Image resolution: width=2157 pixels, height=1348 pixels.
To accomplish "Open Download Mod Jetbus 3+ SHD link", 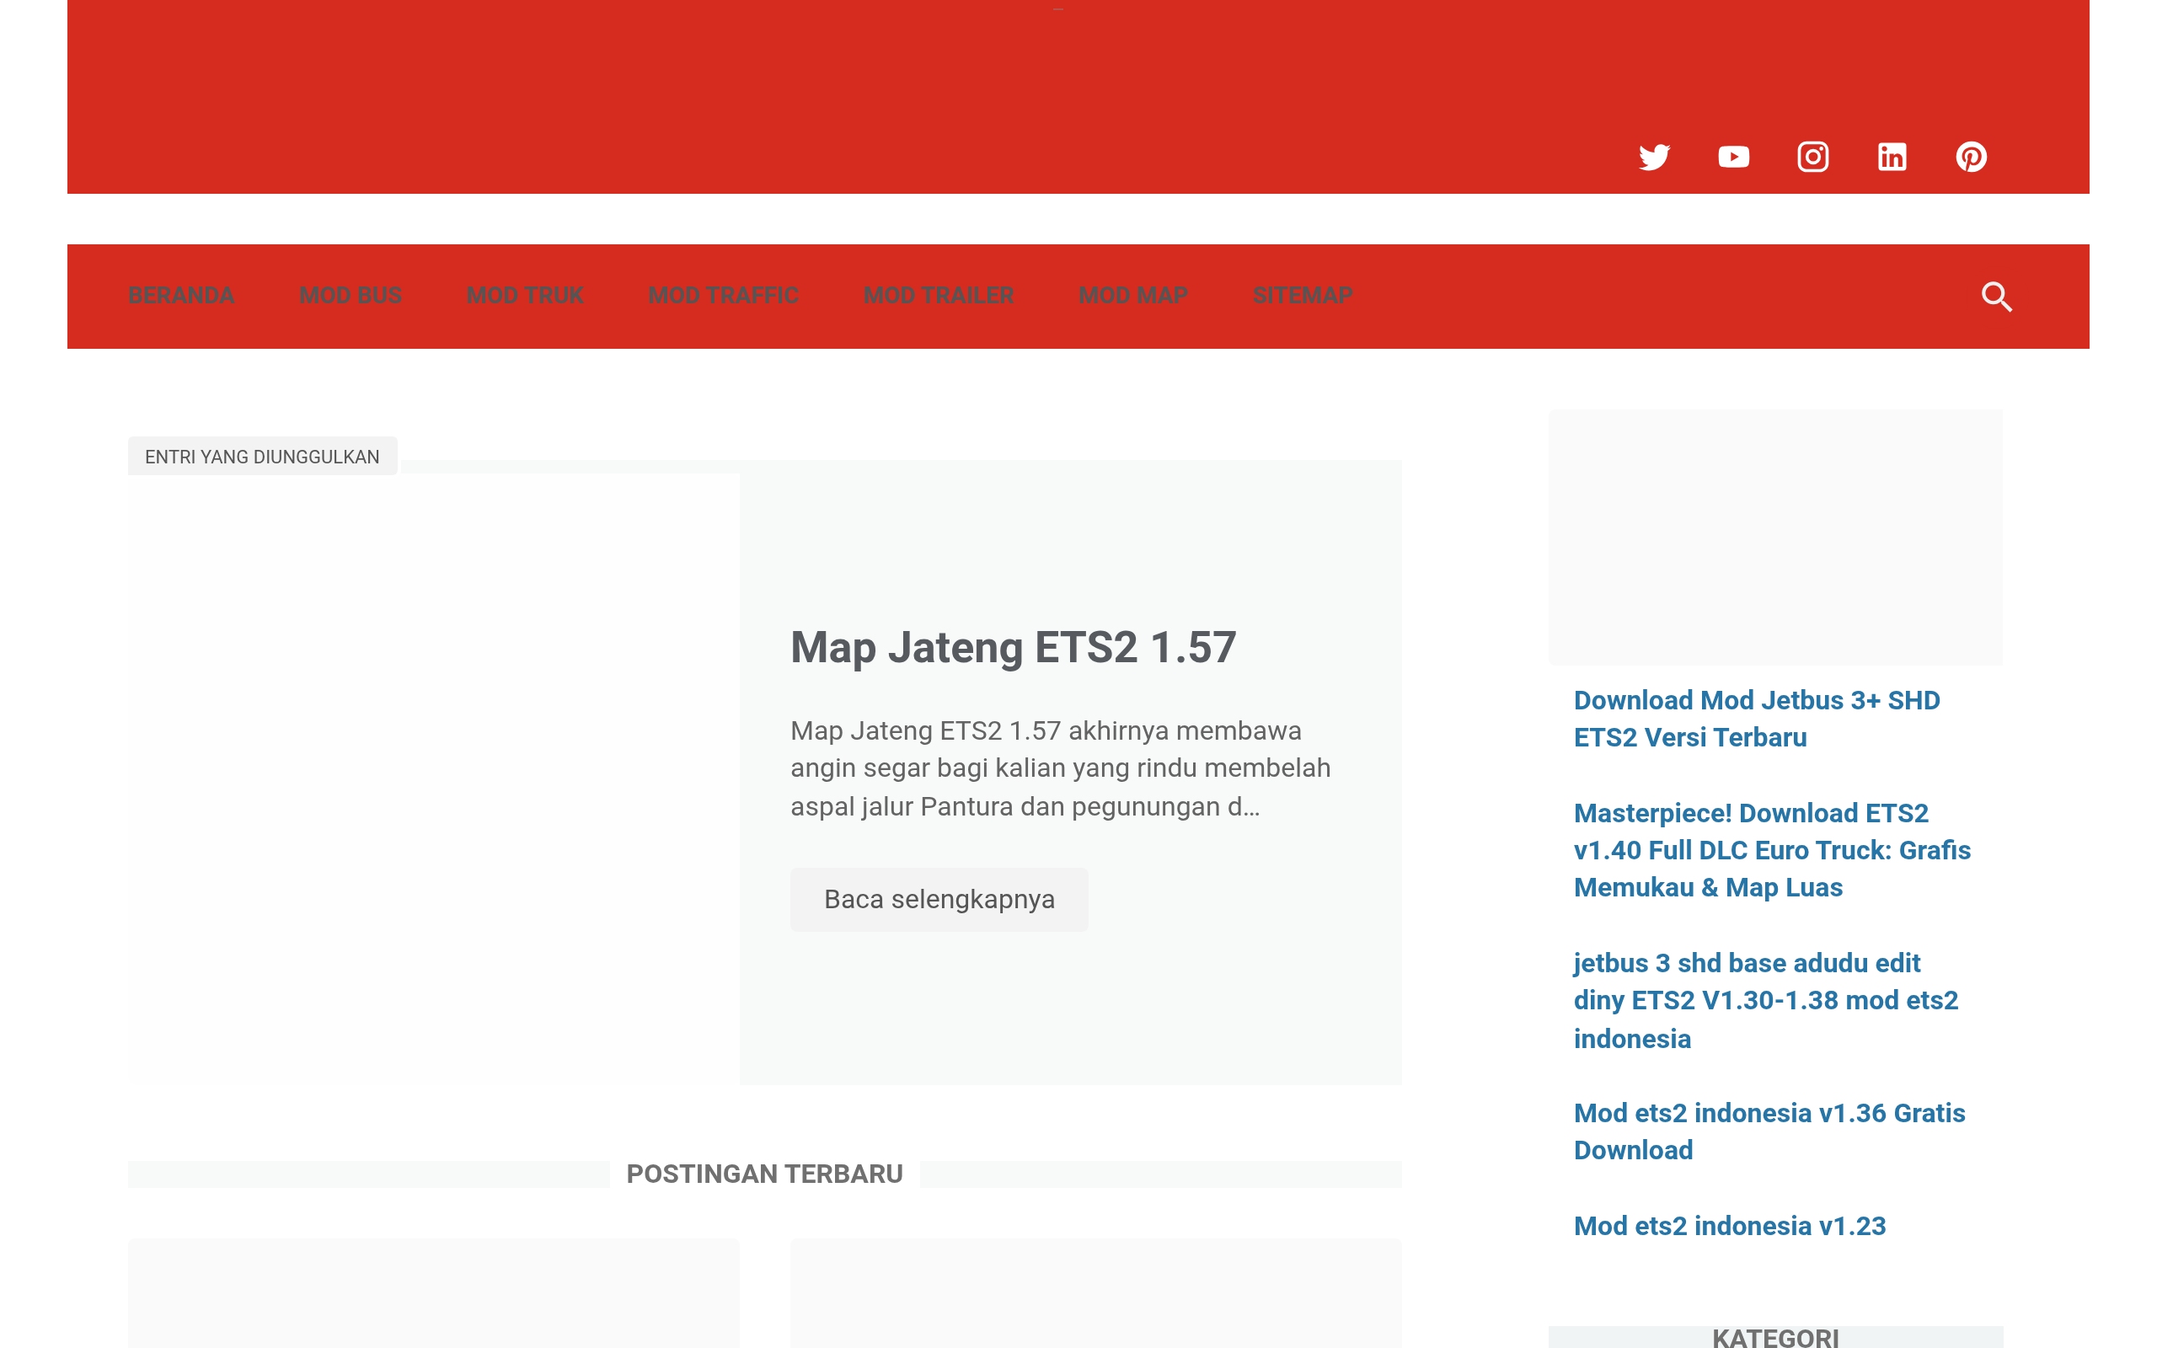I will click(x=1756, y=719).
